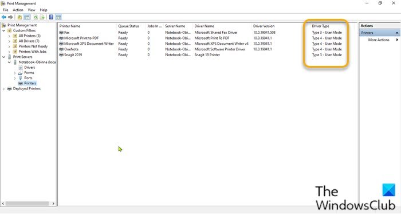Collapse the Print Servers tree node
This screenshot has height=214, width=401.
[x=3, y=57]
